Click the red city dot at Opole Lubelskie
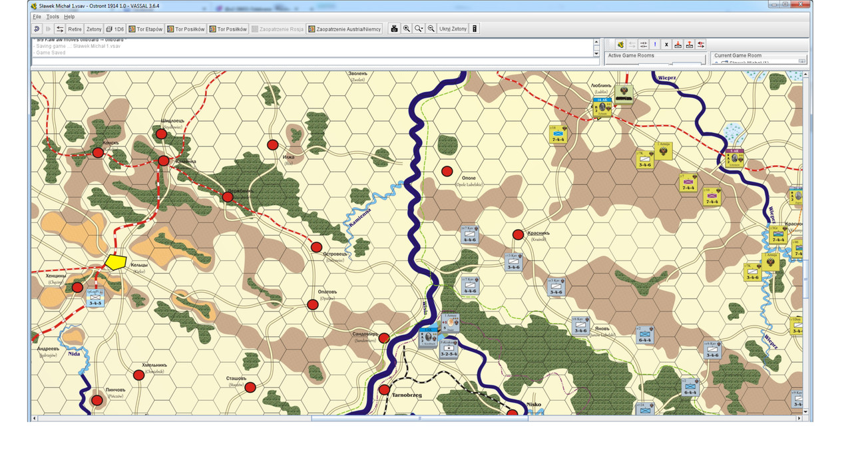Screen dimensions: 852x472 447,171
